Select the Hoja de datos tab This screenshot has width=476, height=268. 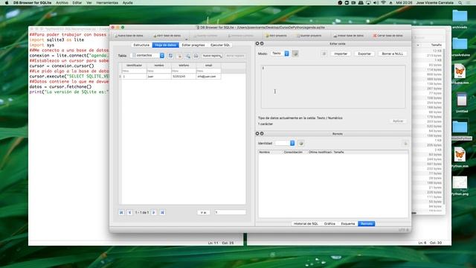[165, 45]
